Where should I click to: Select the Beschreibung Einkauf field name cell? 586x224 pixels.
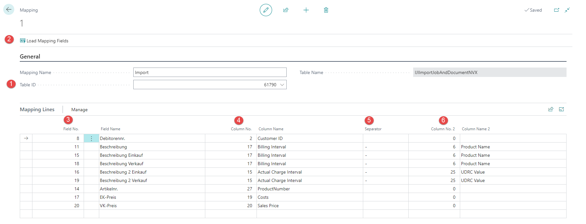click(121, 155)
